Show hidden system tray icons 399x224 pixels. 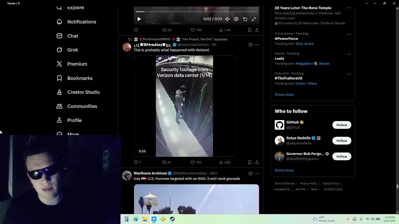(x=348, y=219)
